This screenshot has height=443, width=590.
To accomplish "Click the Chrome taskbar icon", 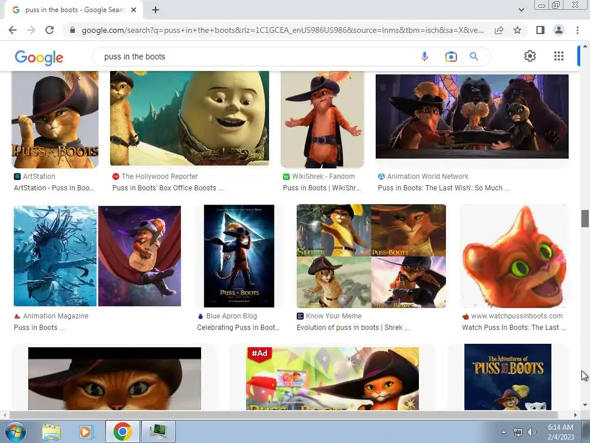I will pos(122,431).
